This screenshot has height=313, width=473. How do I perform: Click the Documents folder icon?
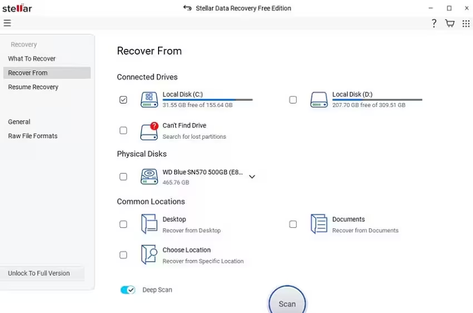coord(319,224)
